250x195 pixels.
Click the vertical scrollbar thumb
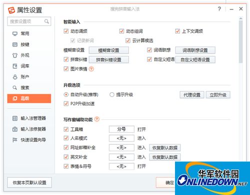(x=240, y=42)
